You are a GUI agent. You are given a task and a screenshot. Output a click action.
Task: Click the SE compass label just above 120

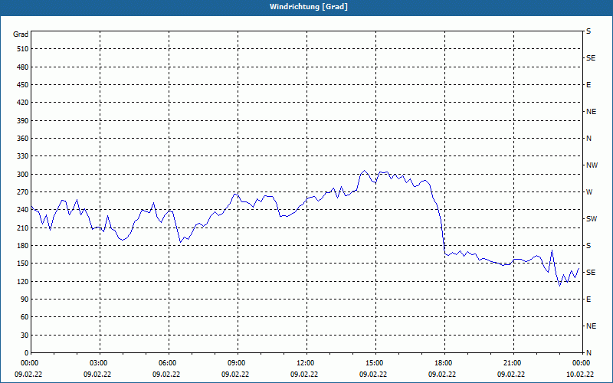[x=591, y=273]
